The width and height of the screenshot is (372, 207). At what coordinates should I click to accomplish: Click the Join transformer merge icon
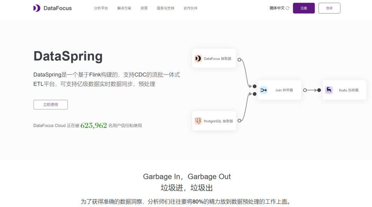pyautogui.click(x=264, y=90)
